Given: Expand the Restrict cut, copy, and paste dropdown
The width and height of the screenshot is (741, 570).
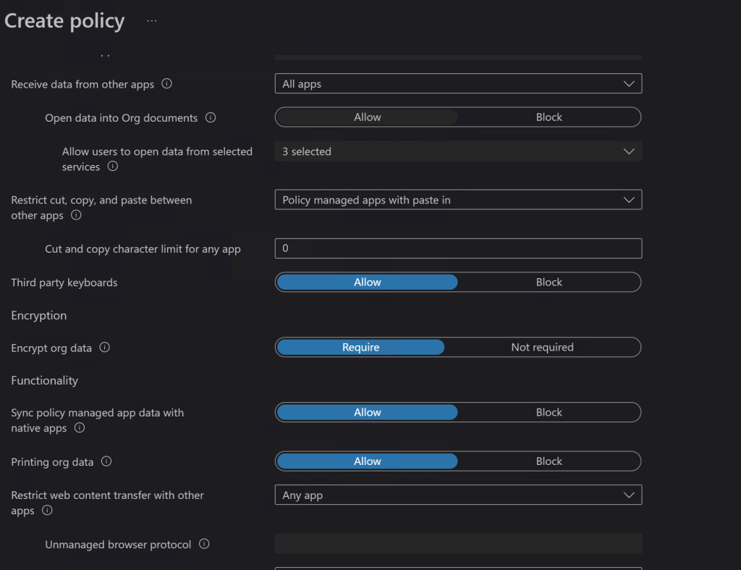Looking at the screenshot, I should click(x=458, y=200).
